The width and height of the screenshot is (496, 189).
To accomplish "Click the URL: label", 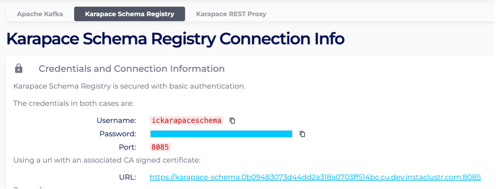I will click(128, 177).
